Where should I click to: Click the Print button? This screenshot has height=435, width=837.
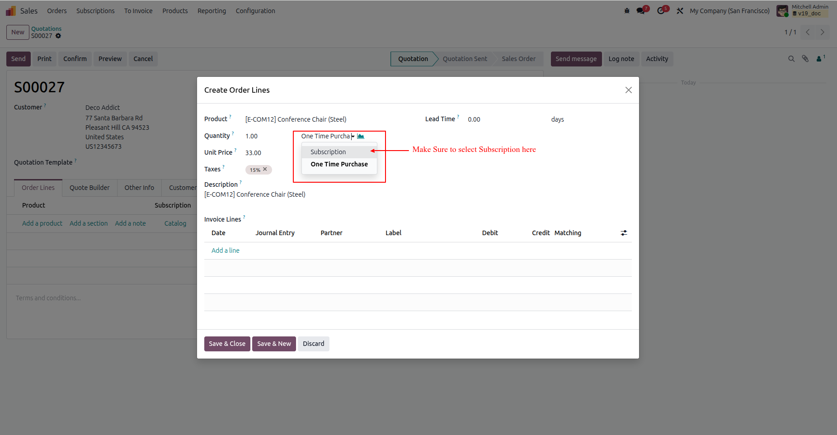pos(44,59)
